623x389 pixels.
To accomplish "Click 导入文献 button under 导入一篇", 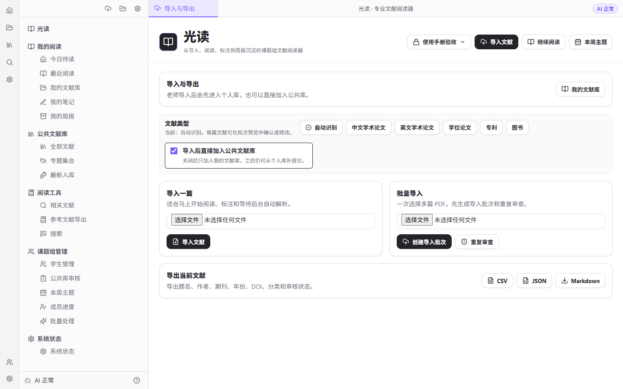I will pos(188,242).
